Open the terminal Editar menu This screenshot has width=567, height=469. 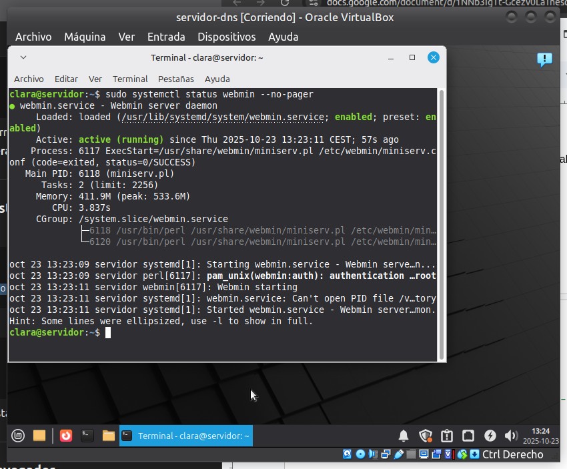(x=66, y=79)
